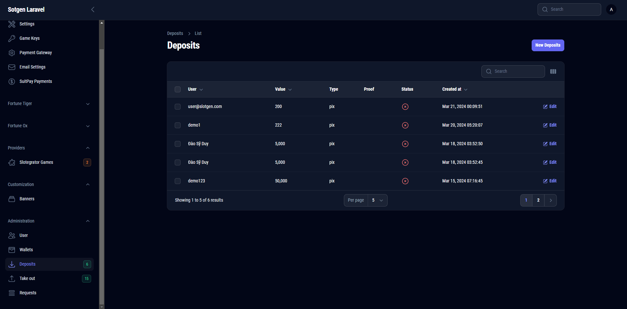Open the user avatar menu labeled A
The height and width of the screenshot is (309, 627).
pos(611,9)
